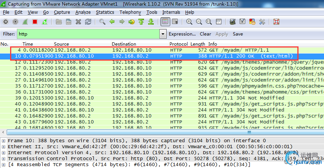Toggle packet list colorize button
This screenshot has width=324, height=168.
click(165, 22)
